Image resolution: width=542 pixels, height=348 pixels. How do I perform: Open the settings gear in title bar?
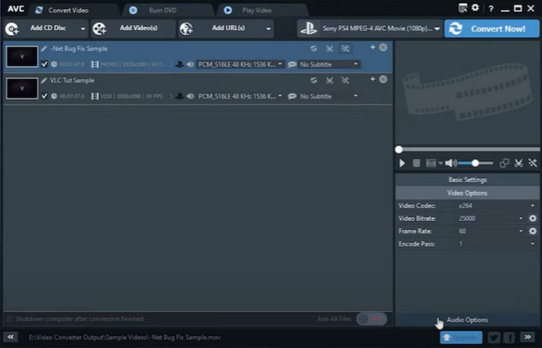(475, 8)
